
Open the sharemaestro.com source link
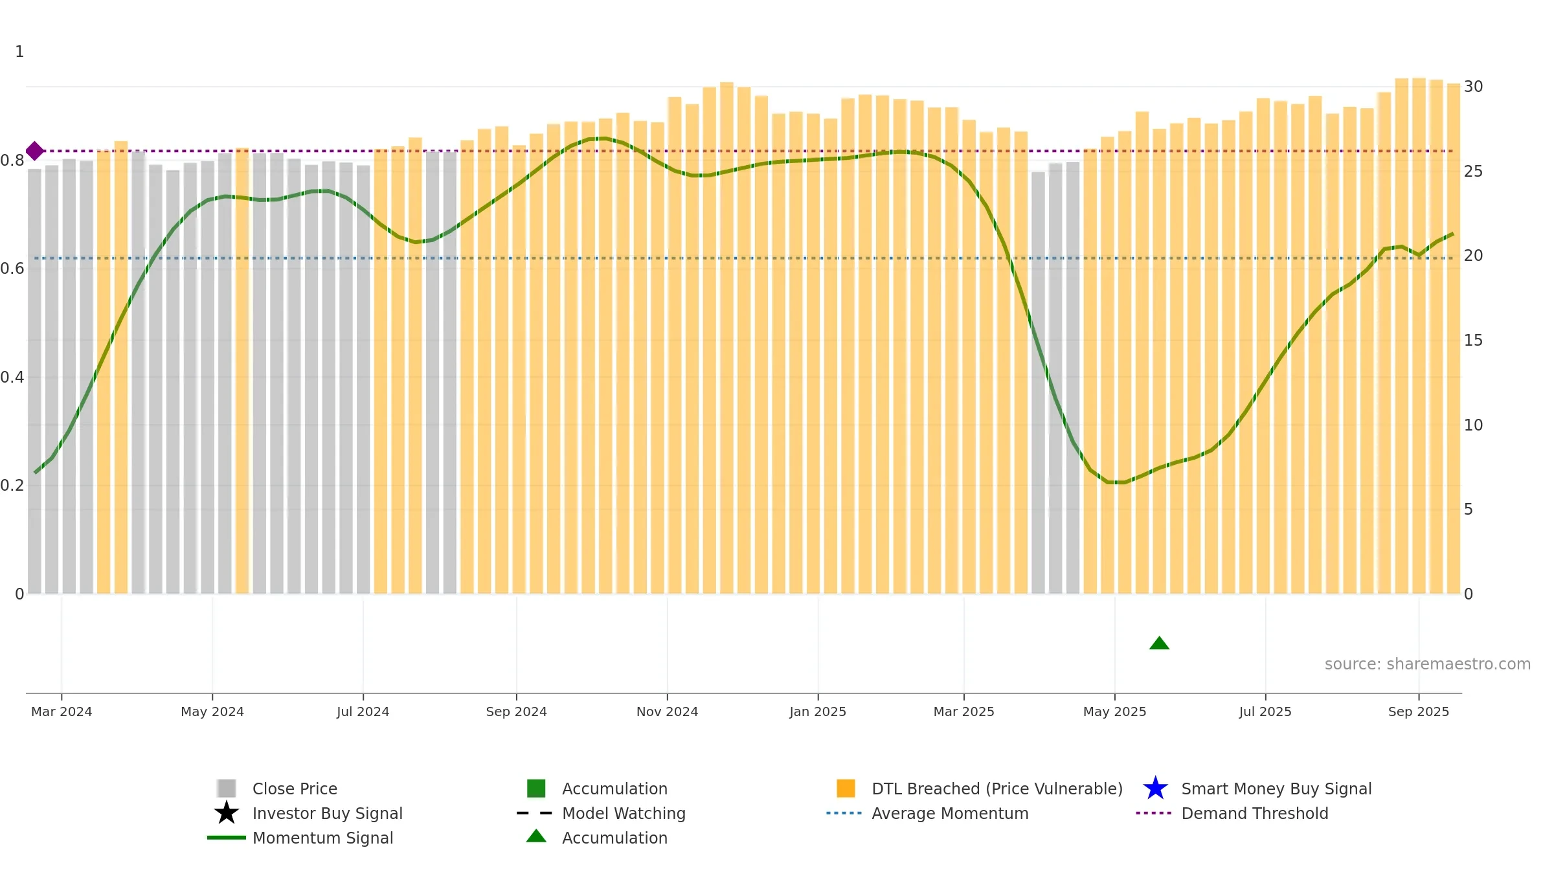point(1428,664)
